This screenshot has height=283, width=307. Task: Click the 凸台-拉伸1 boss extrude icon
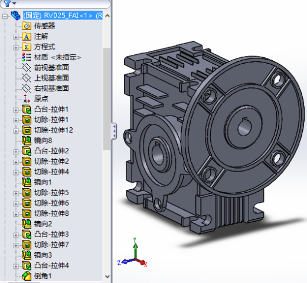coord(27,109)
